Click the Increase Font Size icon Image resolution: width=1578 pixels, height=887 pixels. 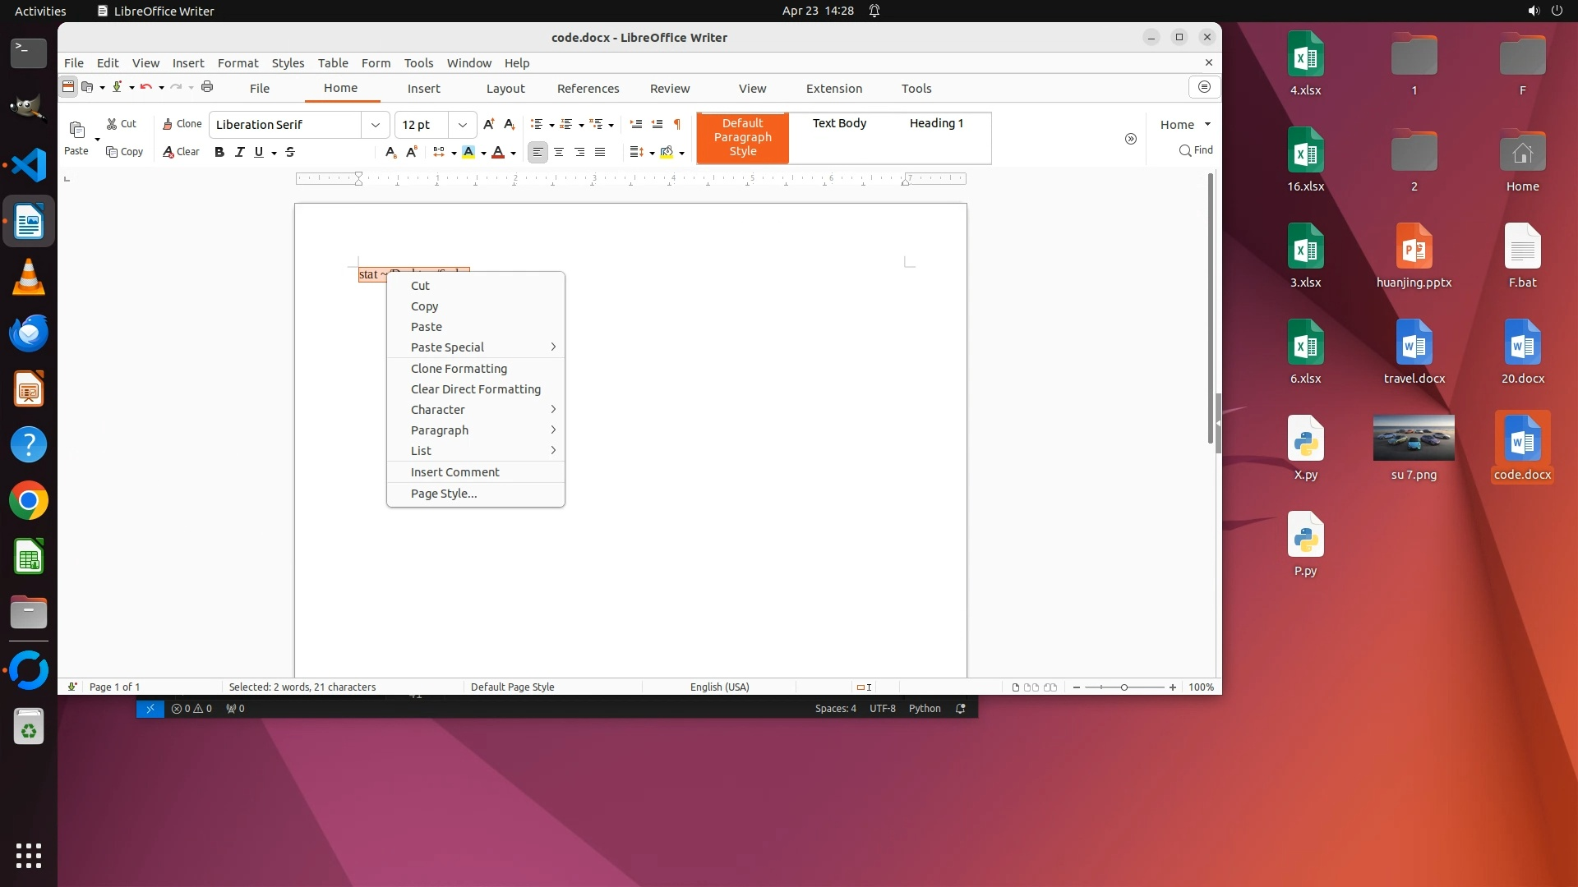point(489,124)
